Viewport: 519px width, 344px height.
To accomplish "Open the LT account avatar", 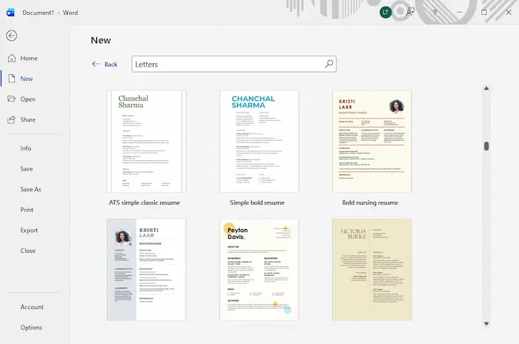I will pos(386,13).
